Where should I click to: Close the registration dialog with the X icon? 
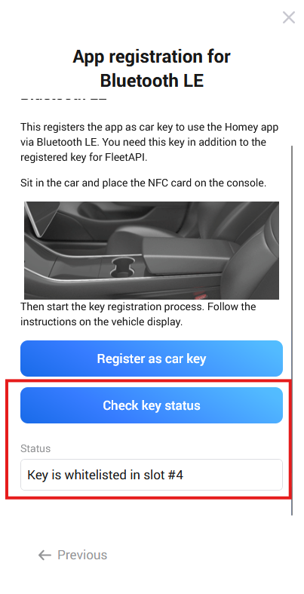(x=288, y=17)
